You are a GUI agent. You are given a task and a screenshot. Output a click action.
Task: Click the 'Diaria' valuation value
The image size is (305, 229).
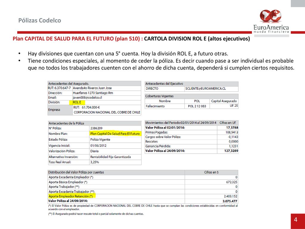pyautogui.click(x=94, y=151)
